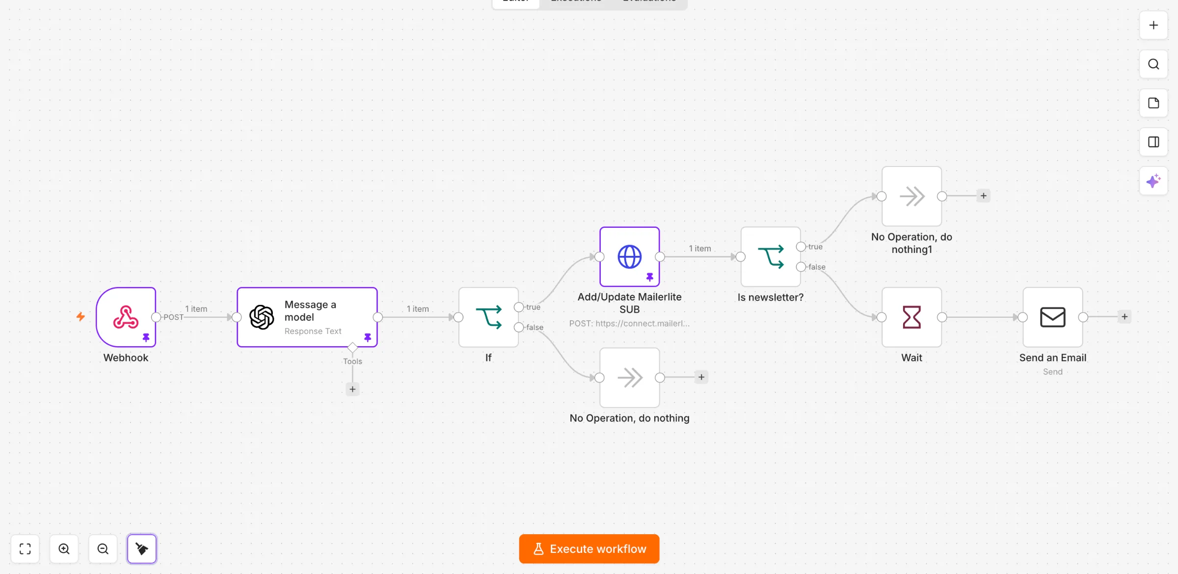The width and height of the screenshot is (1178, 574).
Task: Click the add node plus icon in sidebar
Action: 1153,25
